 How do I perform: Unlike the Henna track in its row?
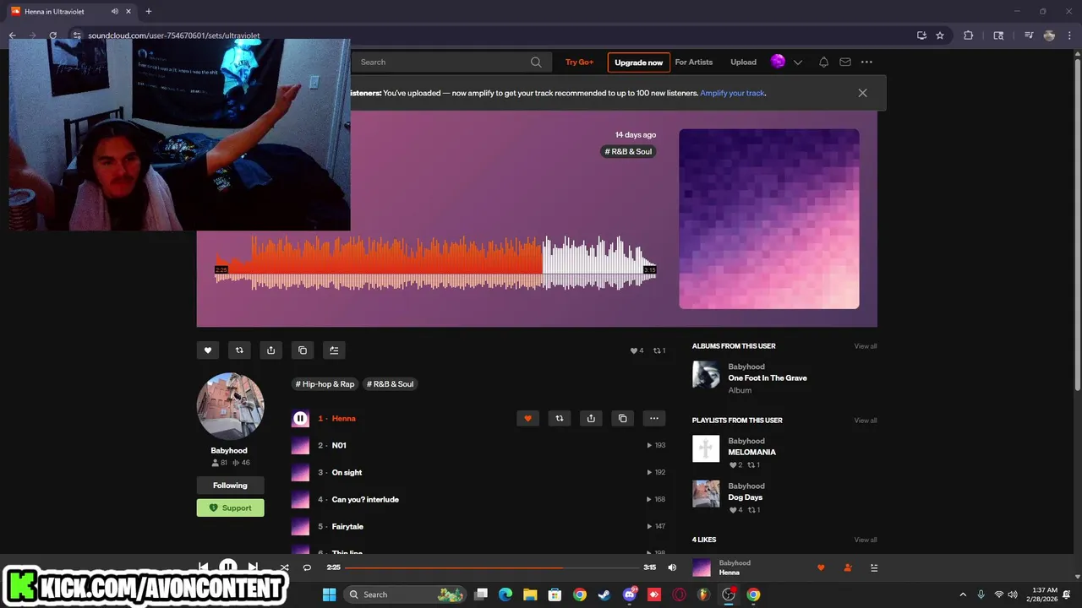click(x=527, y=418)
